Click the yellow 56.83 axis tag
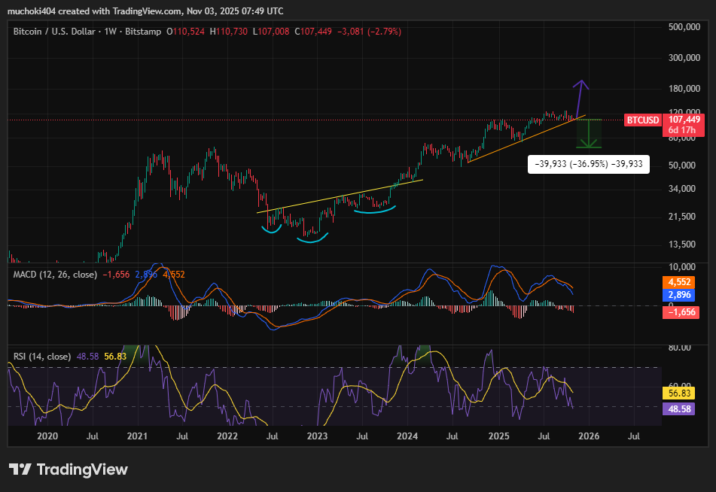This screenshot has height=492, width=716. (678, 393)
